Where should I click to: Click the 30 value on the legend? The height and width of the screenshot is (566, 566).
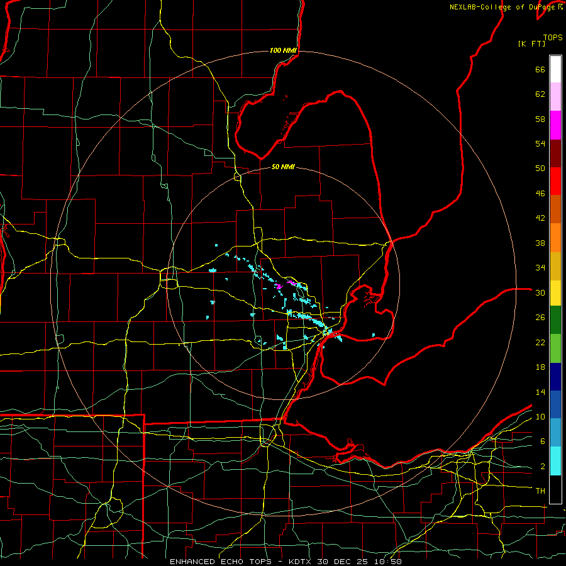[x=540, y=292]
